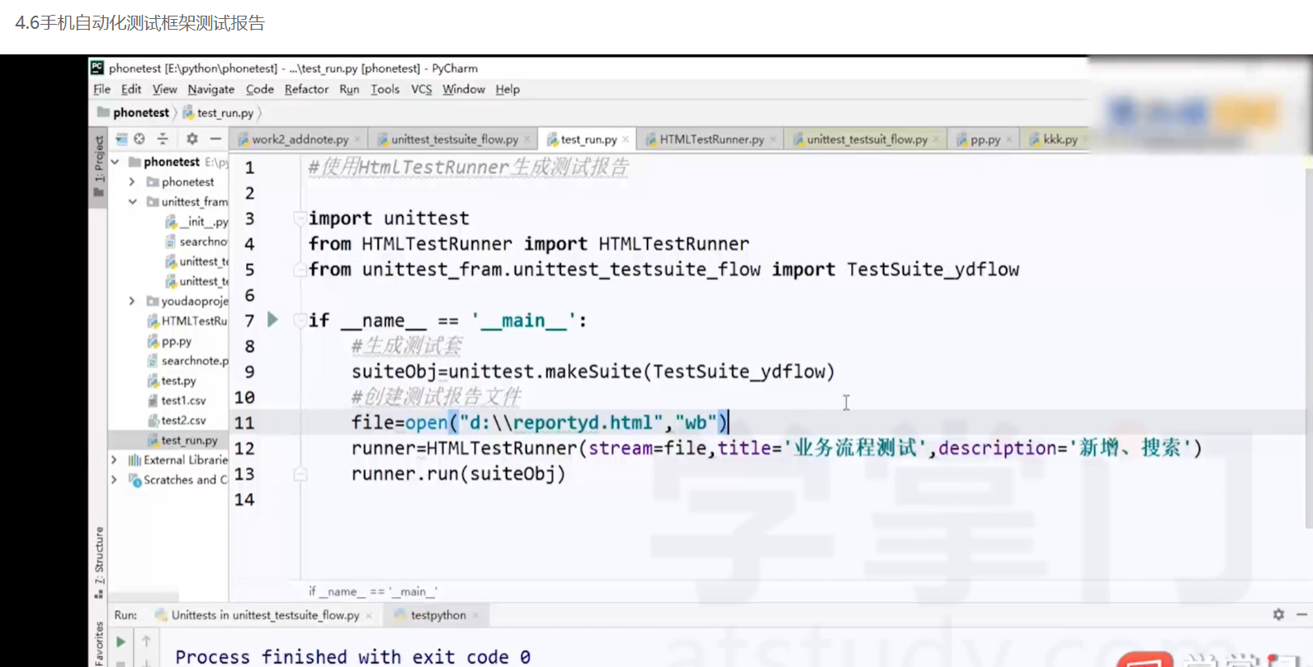Open the Code menu
Viewport: 1313px width, 667px height.
259,89
